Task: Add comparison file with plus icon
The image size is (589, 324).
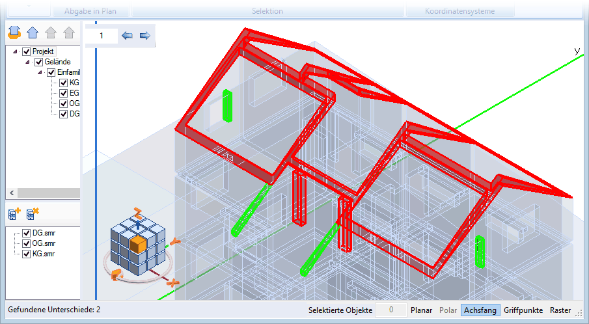Action: coord(14,213)
